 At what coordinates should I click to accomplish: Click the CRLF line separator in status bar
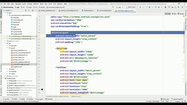pyautogui.click(x=167, y=101)
